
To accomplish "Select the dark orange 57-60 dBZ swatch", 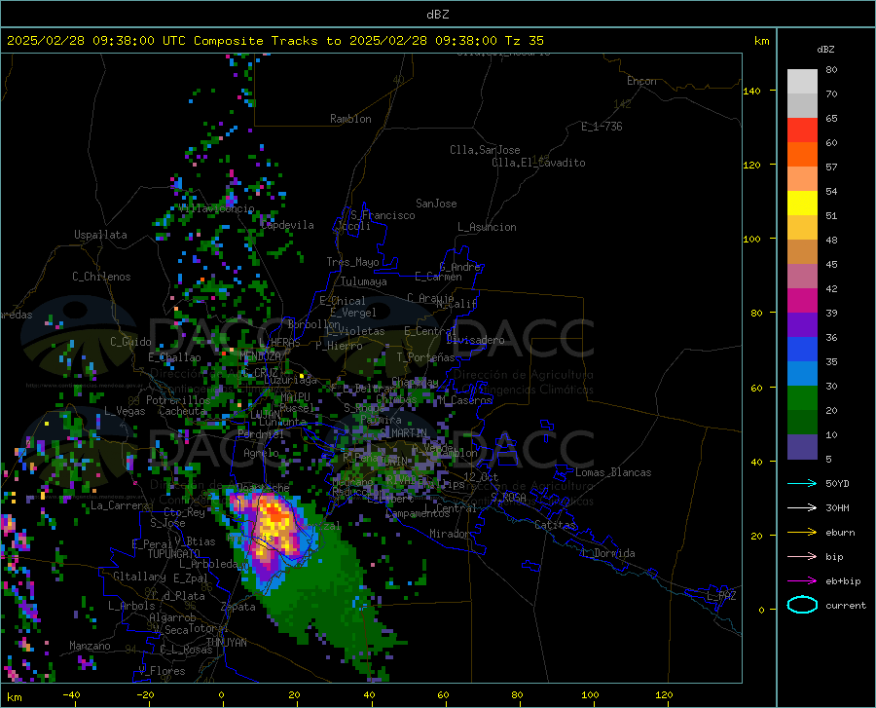I will 802,155.
